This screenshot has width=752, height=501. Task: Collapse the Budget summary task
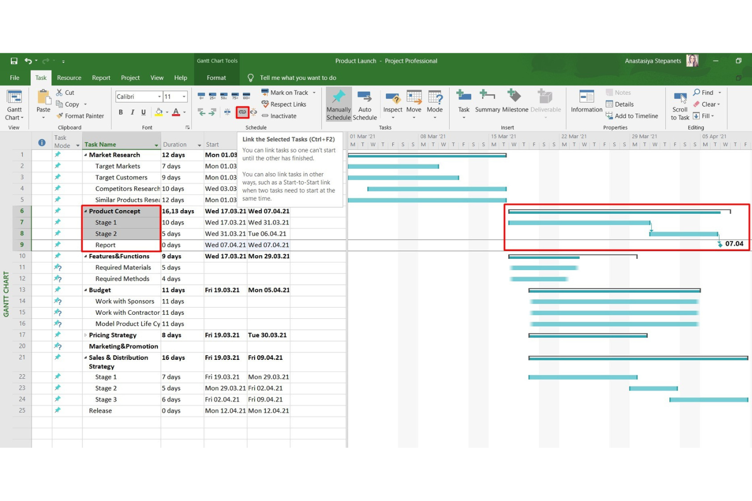tap(85, 290)
